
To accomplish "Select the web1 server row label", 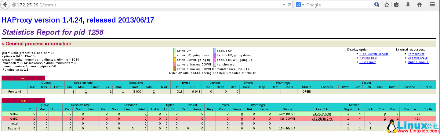I will tap(14, 114).
